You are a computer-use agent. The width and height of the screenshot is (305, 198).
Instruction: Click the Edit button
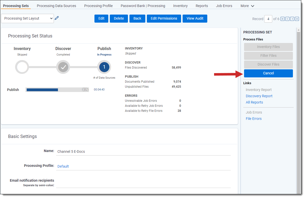pos(101,18)
